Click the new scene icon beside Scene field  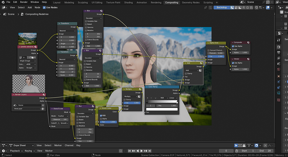(268, 2)
